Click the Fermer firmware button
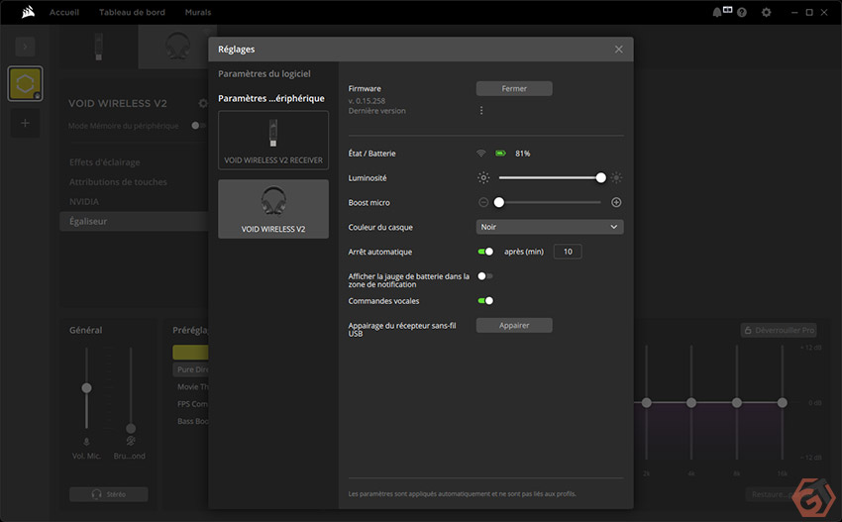 point(514,88)
